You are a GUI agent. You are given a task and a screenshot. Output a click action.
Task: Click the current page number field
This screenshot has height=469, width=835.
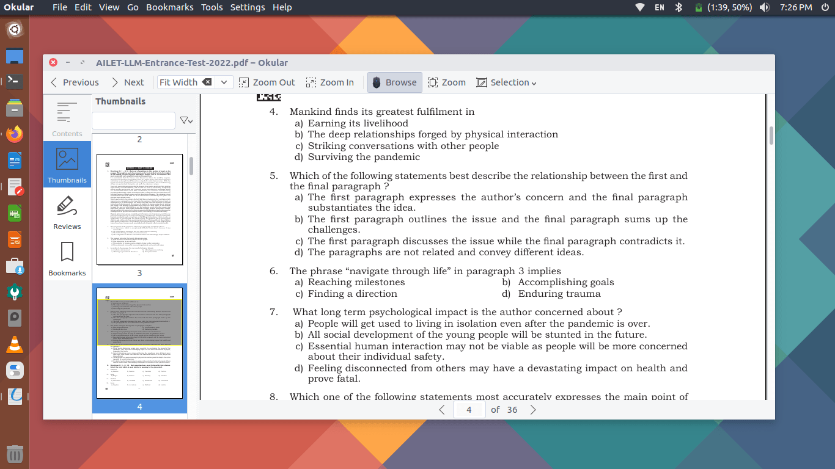pos(469,410)
